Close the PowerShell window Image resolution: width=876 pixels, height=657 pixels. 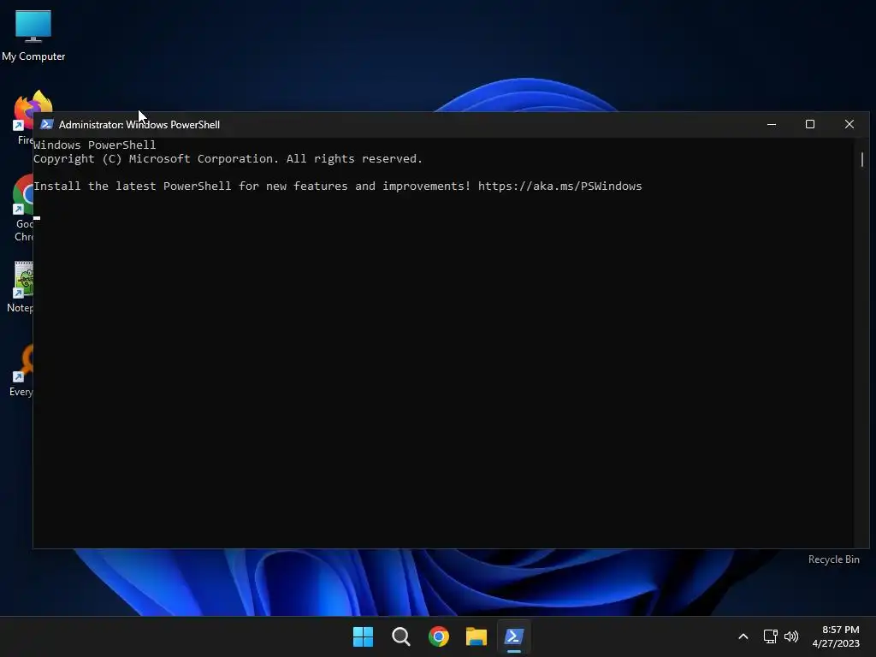(x=849, y=124)
